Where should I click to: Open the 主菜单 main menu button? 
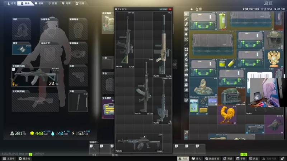pyautogui.click(x=9, y=158)
